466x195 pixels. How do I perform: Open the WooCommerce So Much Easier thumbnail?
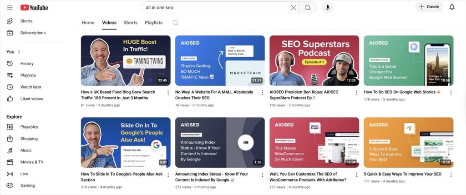click(314, 142)
